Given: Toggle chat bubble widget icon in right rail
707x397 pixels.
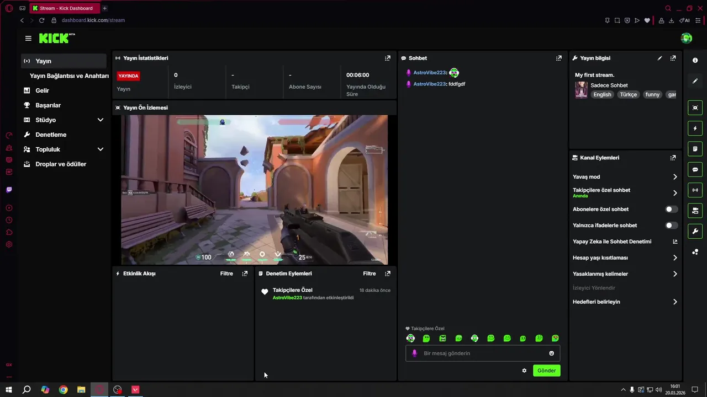Looking at the screenshot, I should (x=695, y=169).
